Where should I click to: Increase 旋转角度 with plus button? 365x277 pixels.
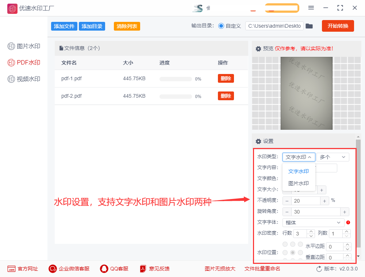345,212
